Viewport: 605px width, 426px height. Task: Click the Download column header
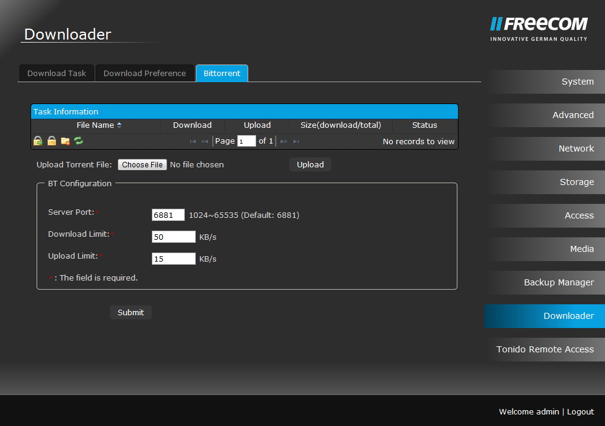[192, 125]
